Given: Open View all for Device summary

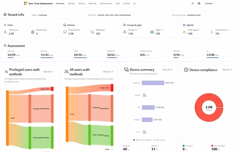Looking at the screenshot, I should coord(168,69).
